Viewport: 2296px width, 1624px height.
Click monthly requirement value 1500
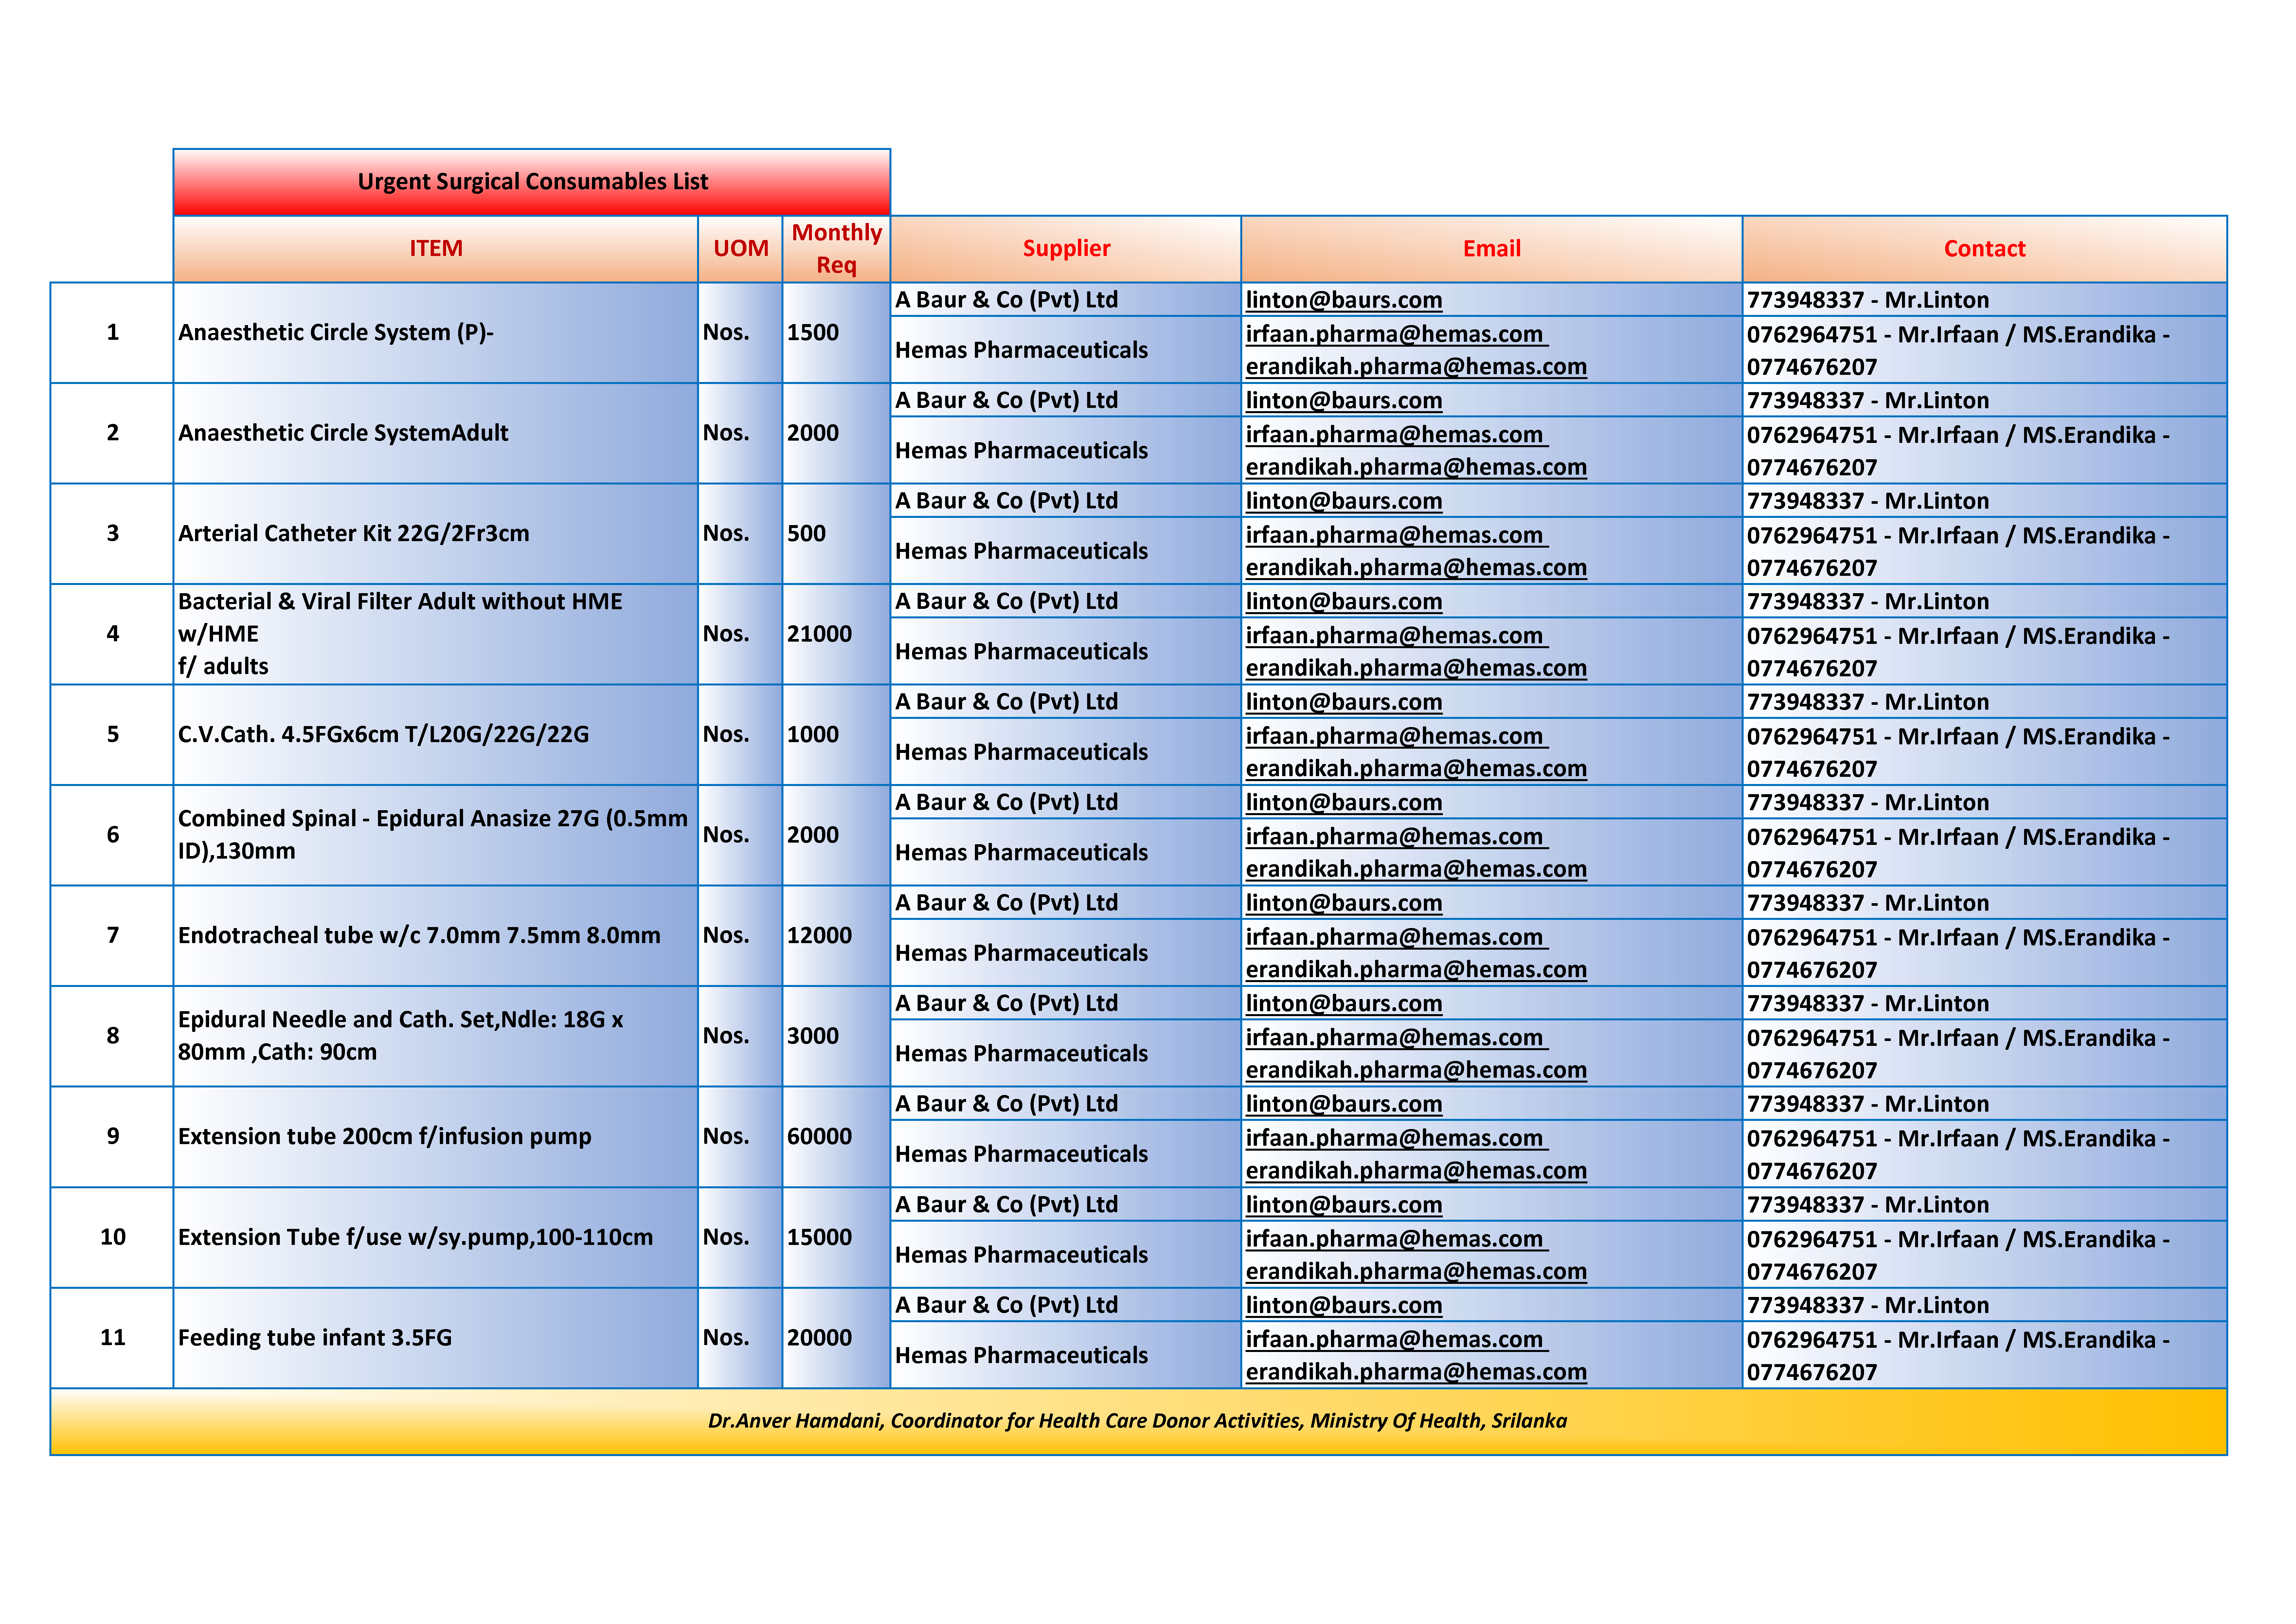[x=836, y=332]
